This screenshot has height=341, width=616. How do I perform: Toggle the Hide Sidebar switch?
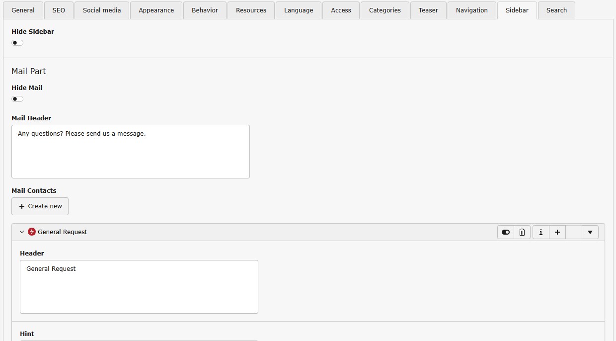[x=17, y=43]
